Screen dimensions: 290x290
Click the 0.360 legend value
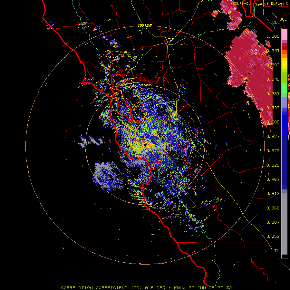(273, 208)
